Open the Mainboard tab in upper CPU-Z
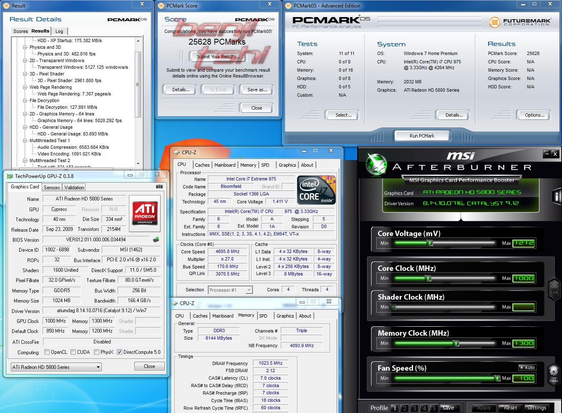The width and height of the screenshot is (562, 413). click(x=225, y=165)
